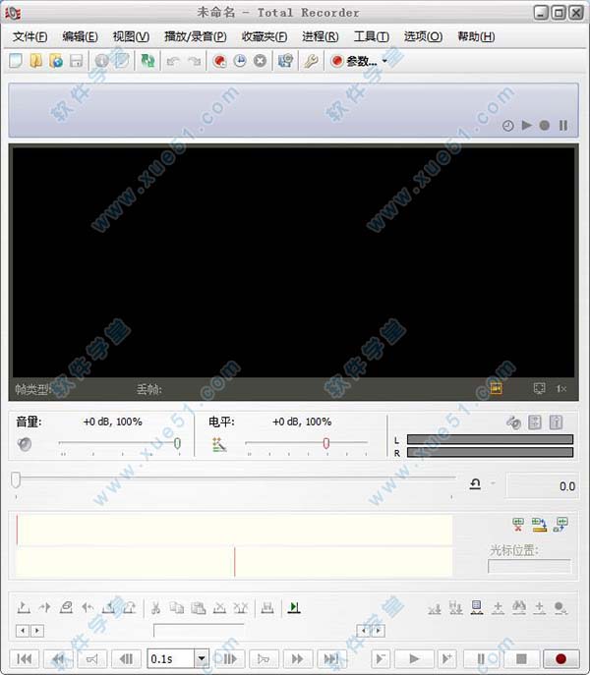Click the Pause button in transport bar

coord(481,658)
